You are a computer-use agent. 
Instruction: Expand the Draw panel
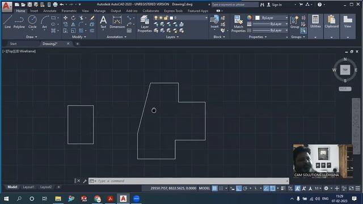(x=32, y=37)
